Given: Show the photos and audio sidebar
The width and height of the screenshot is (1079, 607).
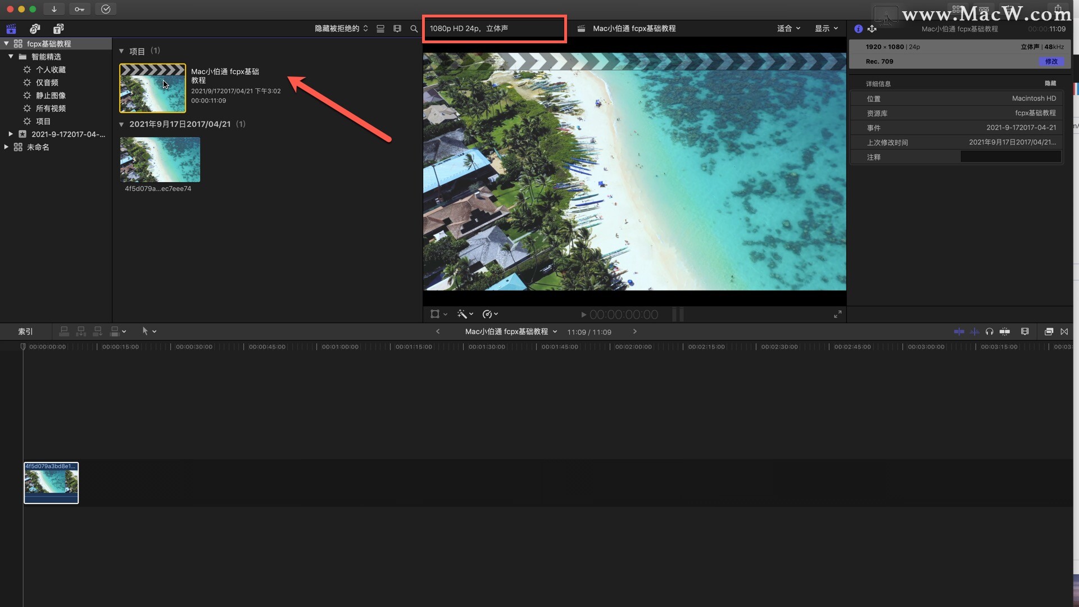Looking at the screenshot, I should [x=35, y=29].
